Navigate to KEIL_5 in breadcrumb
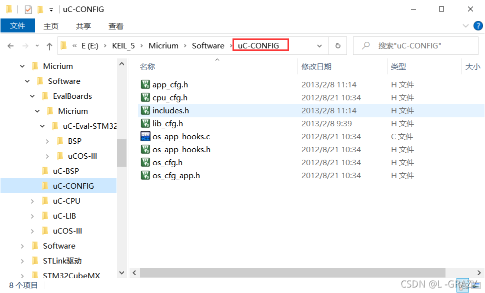The height and width of the screenshot is (293, 485). 123,46
